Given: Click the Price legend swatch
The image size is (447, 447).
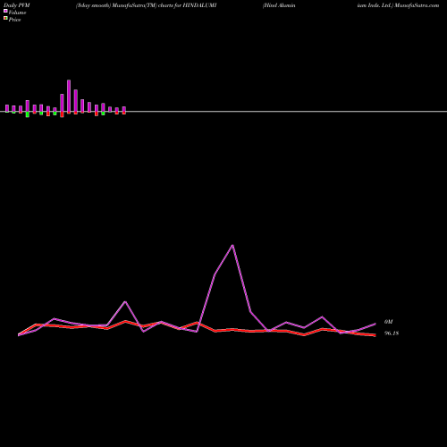Looking at the screenshot, I should (x=5, y=18).
